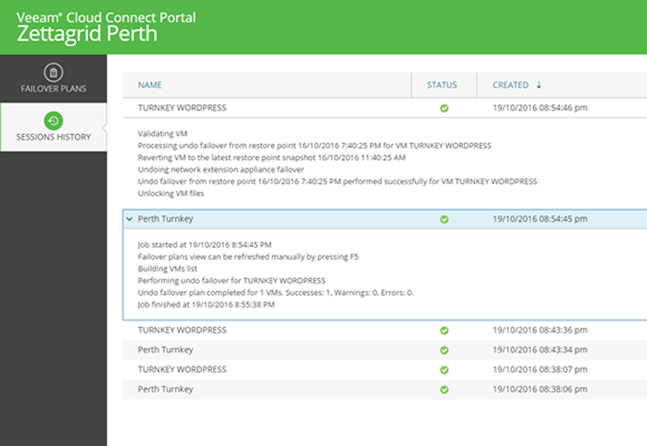Viewport: 647px width, 446px height.
Task: Select Perth Turnkey session from 08:43:34 pm
Action: click(x=165, y=350)
